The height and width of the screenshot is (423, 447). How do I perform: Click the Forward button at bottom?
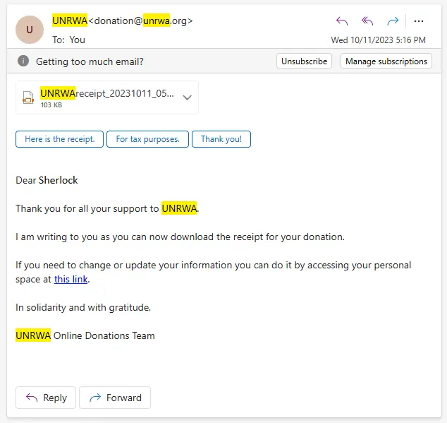(x=115, y=398)
